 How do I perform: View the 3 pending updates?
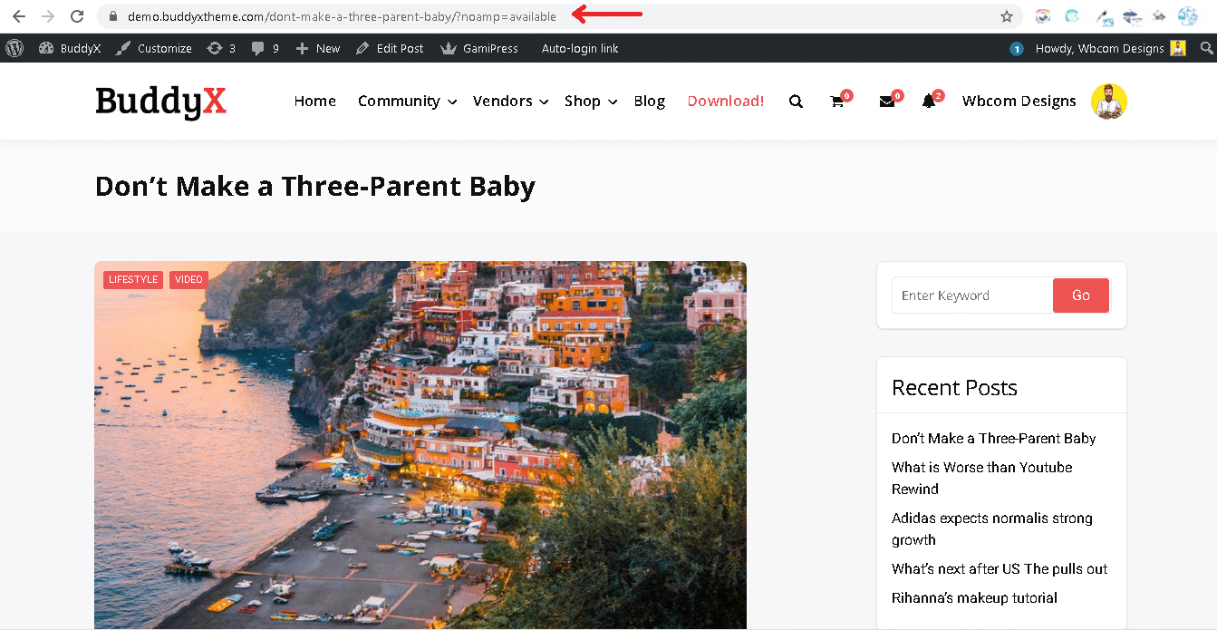pos(221,48)
